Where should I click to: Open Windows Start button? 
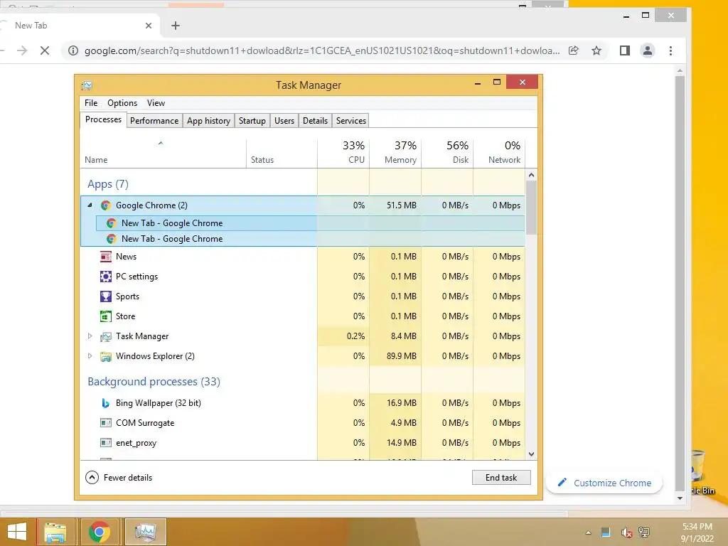[x=17, y=532]
